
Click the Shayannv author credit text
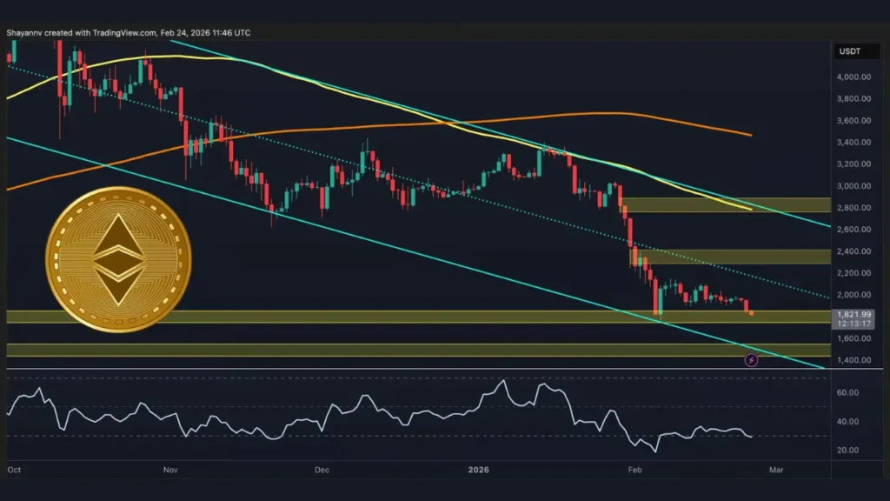(x=24, y=33)
